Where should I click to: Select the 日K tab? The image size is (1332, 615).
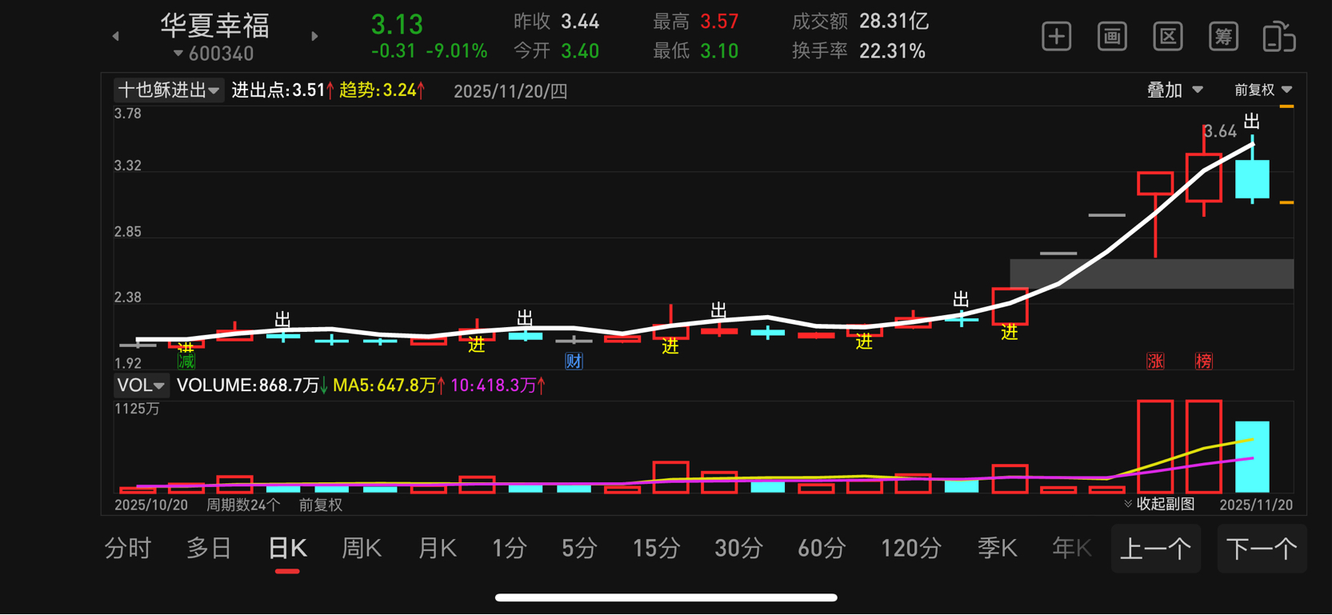[287, 549]
